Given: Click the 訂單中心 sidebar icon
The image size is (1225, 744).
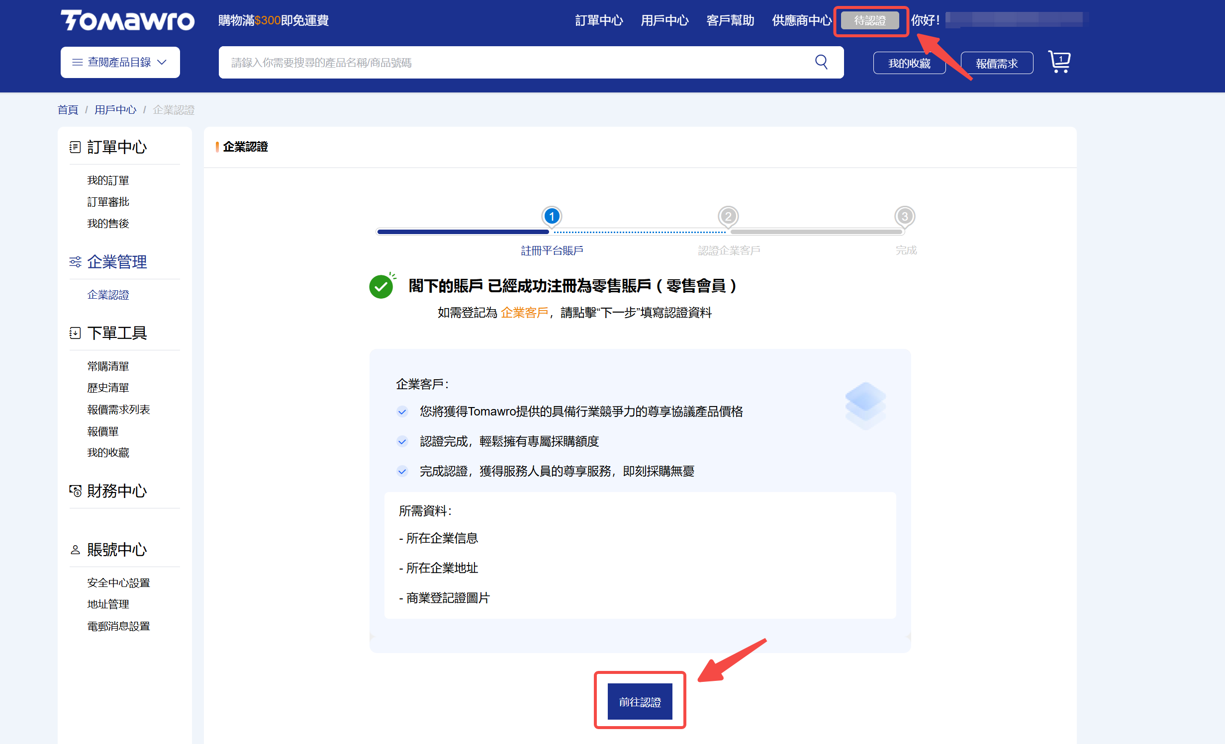Looking at the screenshot, I should [x=75, y=147].
